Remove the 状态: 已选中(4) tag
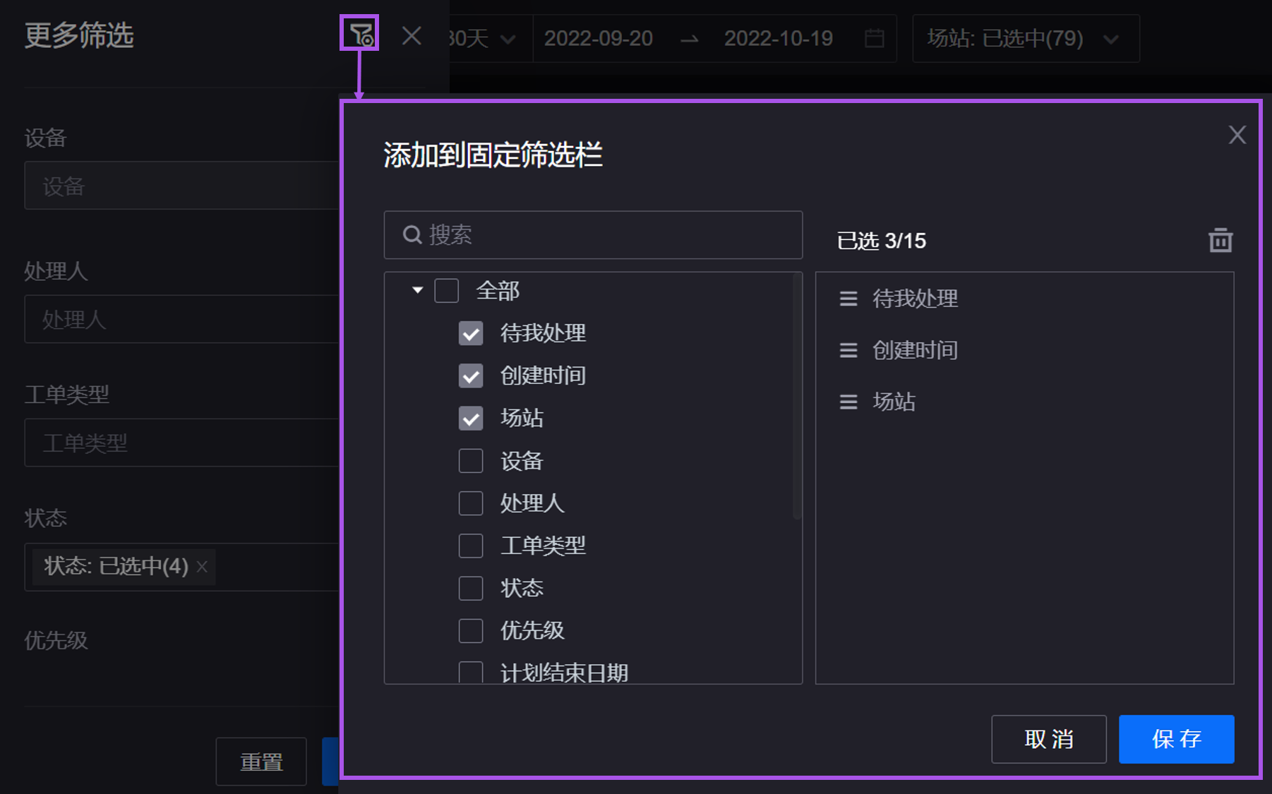The width and height of the screenshot is (1272, 794). click(203, 567)
